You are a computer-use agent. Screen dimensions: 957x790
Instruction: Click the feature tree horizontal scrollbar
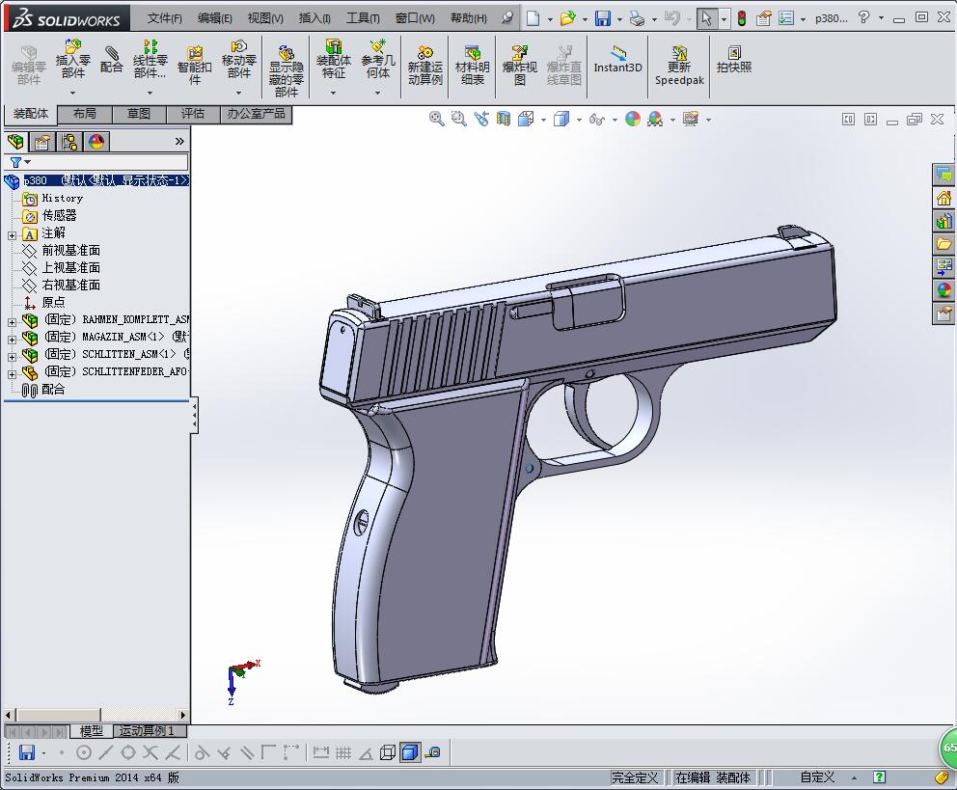[x=96, y=715]
